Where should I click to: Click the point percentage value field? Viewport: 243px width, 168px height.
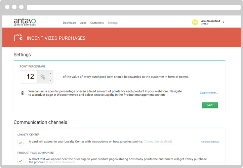coord(29,77)
